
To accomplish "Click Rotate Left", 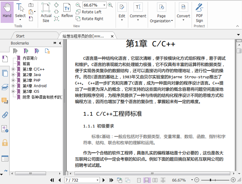I will click(89, 12).
